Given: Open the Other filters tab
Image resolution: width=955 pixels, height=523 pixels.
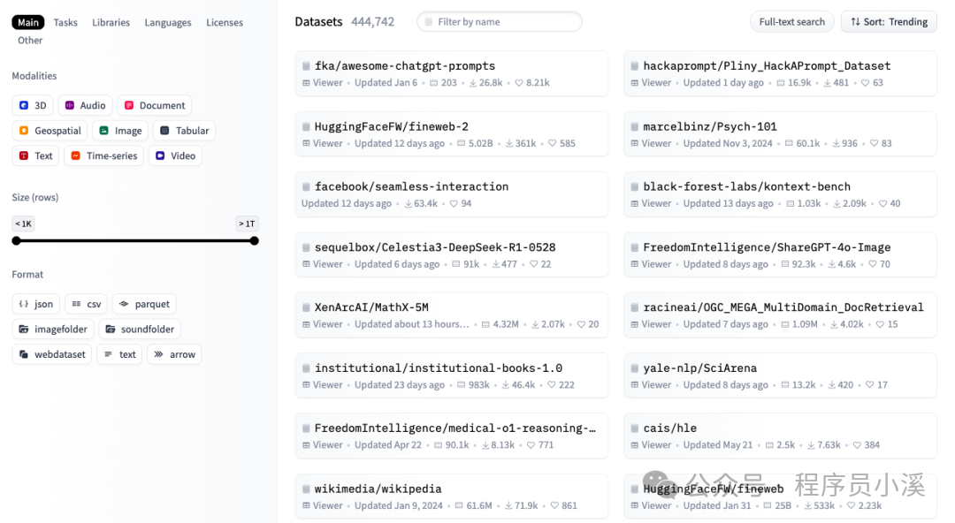Looking at the screenshot, I should pyautogui.click(x=30, y=40).
